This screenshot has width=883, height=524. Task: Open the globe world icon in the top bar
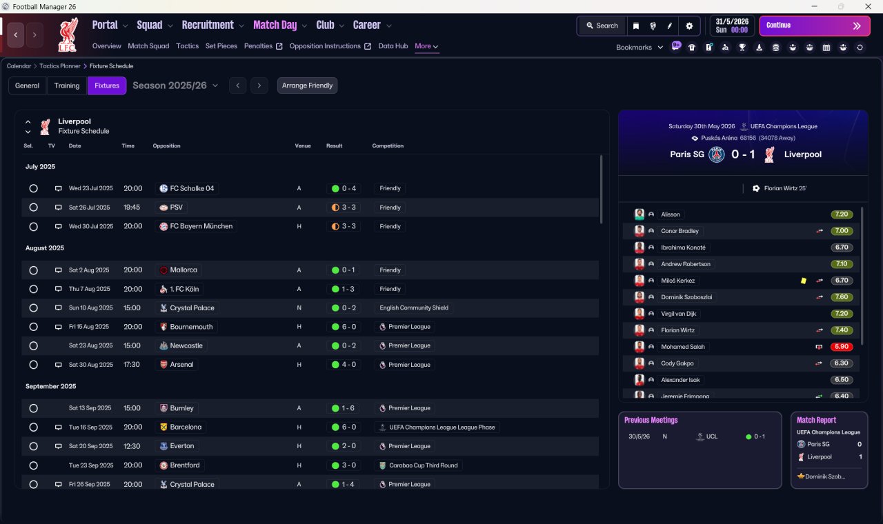pos(653,26)
